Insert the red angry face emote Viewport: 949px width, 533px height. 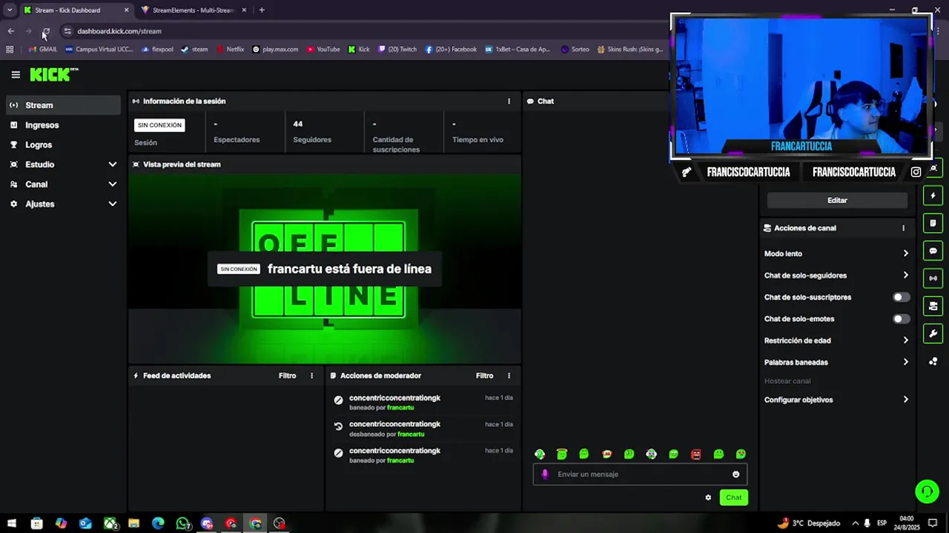tap(696, 454)
